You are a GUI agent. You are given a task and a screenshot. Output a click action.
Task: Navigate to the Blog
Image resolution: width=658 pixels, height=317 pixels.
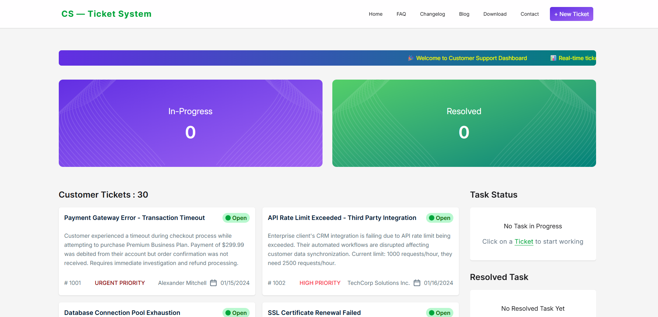(x=464, y=14)
